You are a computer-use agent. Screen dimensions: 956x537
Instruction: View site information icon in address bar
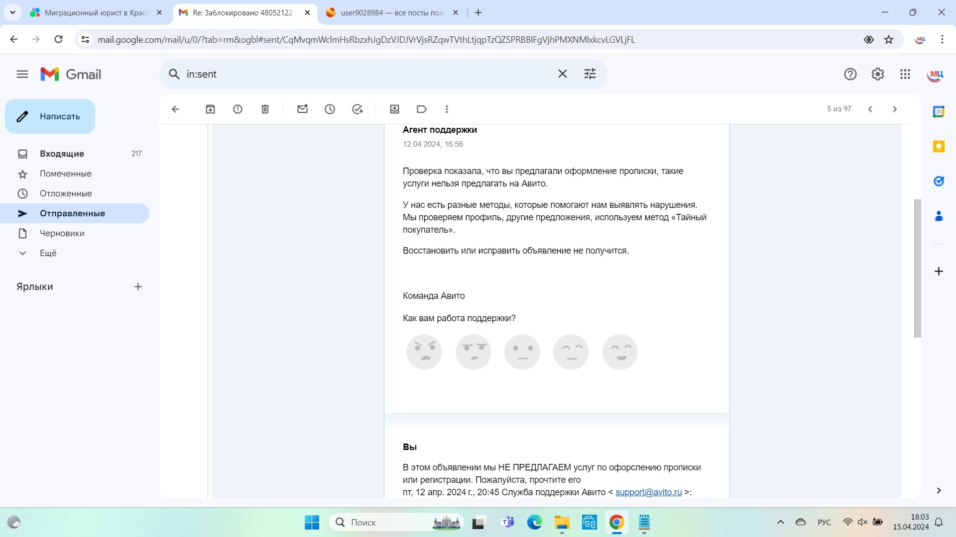pos(86,39)
